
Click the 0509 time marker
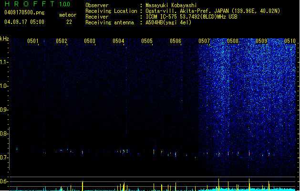(261, 41)
